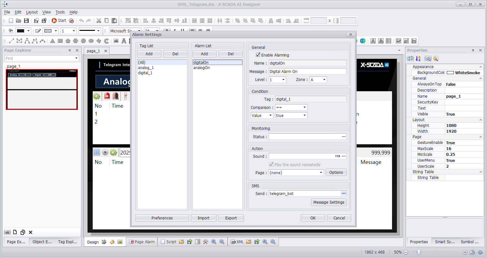This screenshot has width=487, height=258.
Task: Open the Find dropdown in Page Explorer
Action: coord(77,58)
